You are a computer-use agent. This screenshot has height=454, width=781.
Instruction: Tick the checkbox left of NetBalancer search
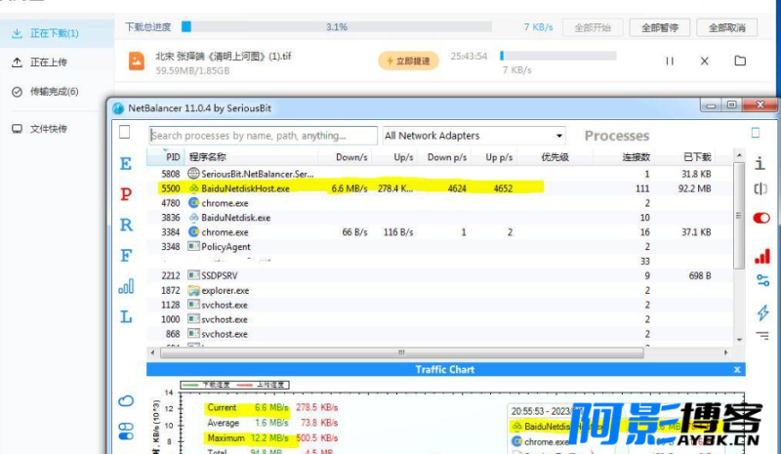tap(125, 132)
